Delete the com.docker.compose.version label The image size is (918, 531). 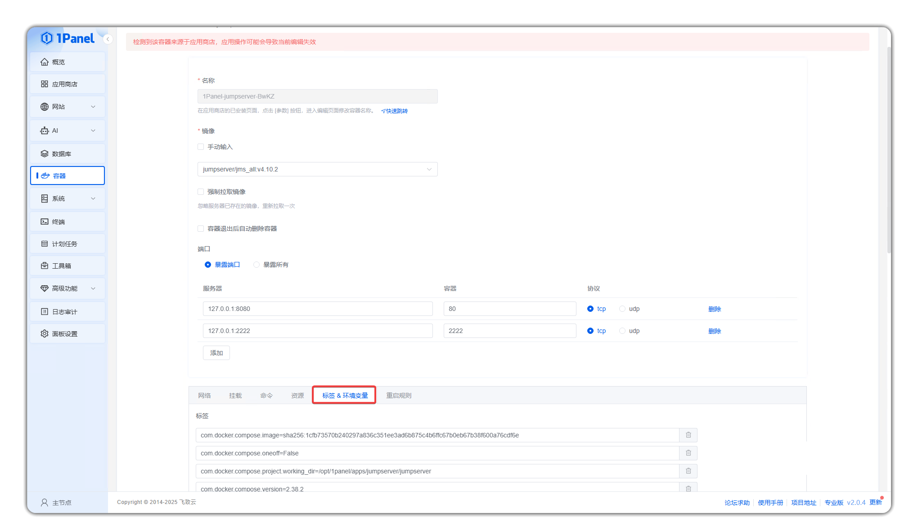(688, 488)
